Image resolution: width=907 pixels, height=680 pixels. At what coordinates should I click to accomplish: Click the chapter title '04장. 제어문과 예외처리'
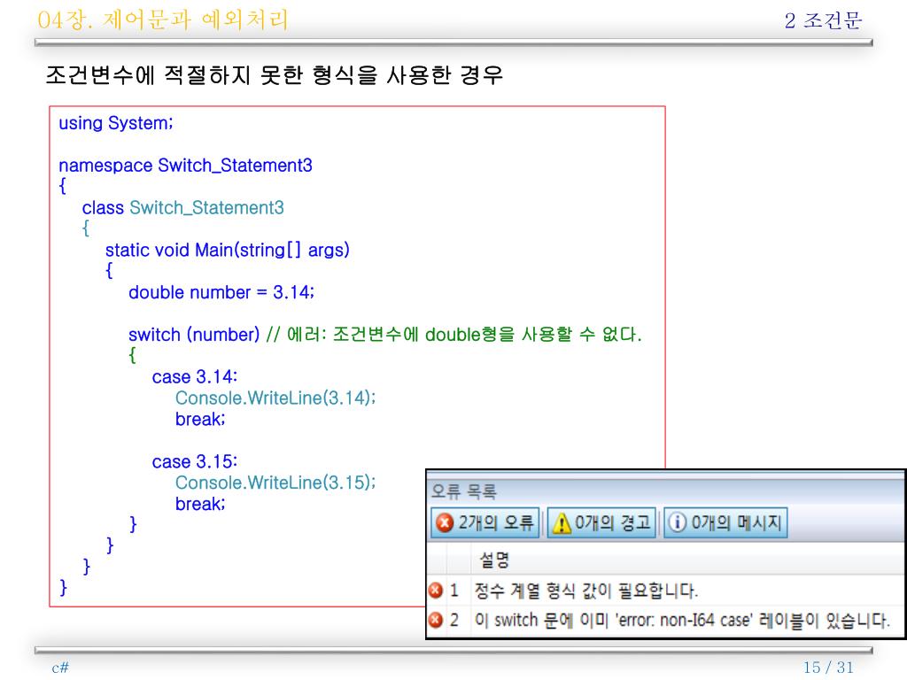163,19
